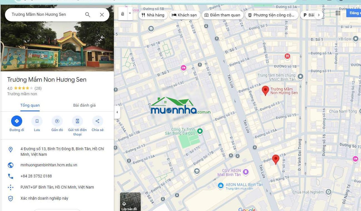The width and height of the screenshot is (361, 211).
Task: Click the Trường mầm non category label
Action: click(x=22, y=94)
